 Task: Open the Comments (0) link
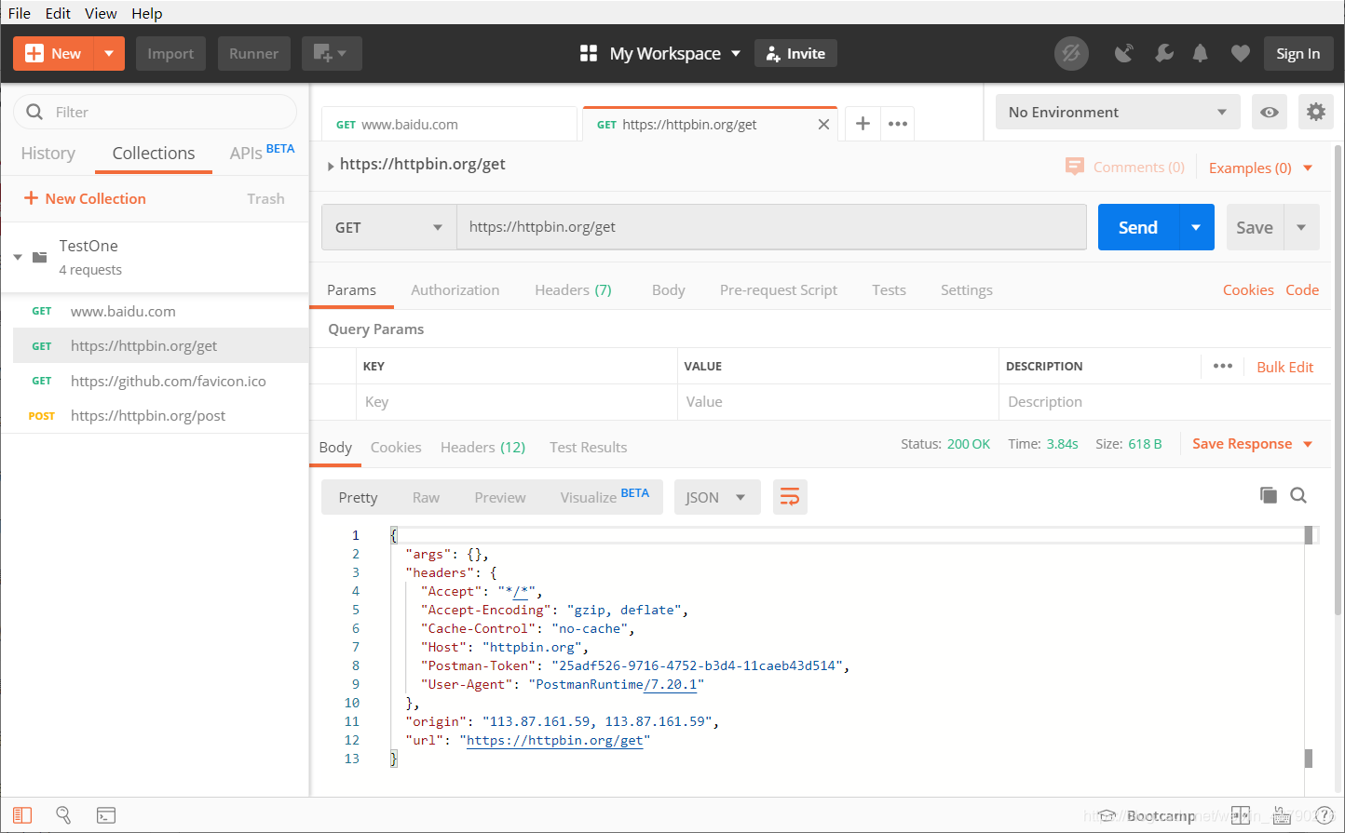pos(1125,168)
